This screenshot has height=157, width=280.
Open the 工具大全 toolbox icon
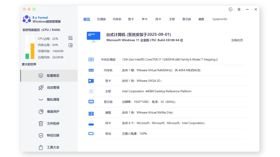point(41,147)
